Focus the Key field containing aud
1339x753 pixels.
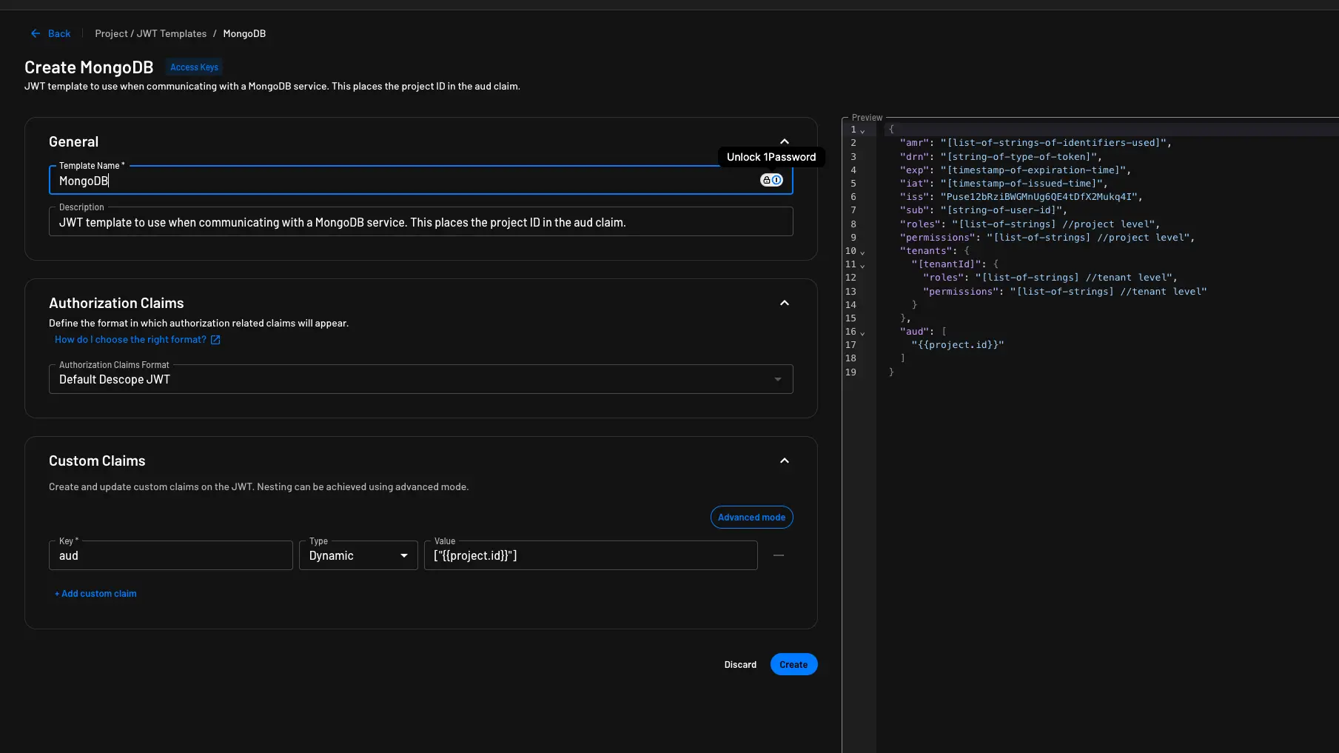(x=171, y=555)
